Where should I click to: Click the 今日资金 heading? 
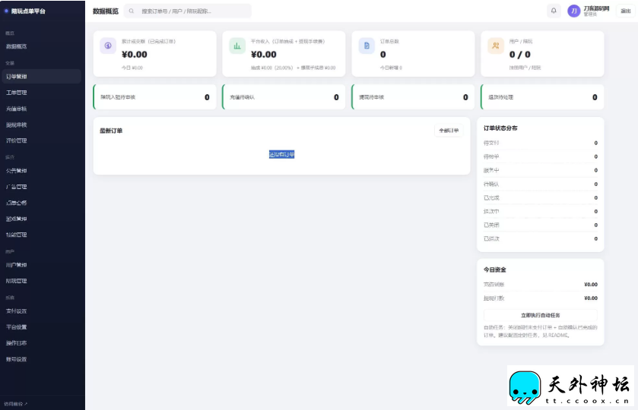495,270
